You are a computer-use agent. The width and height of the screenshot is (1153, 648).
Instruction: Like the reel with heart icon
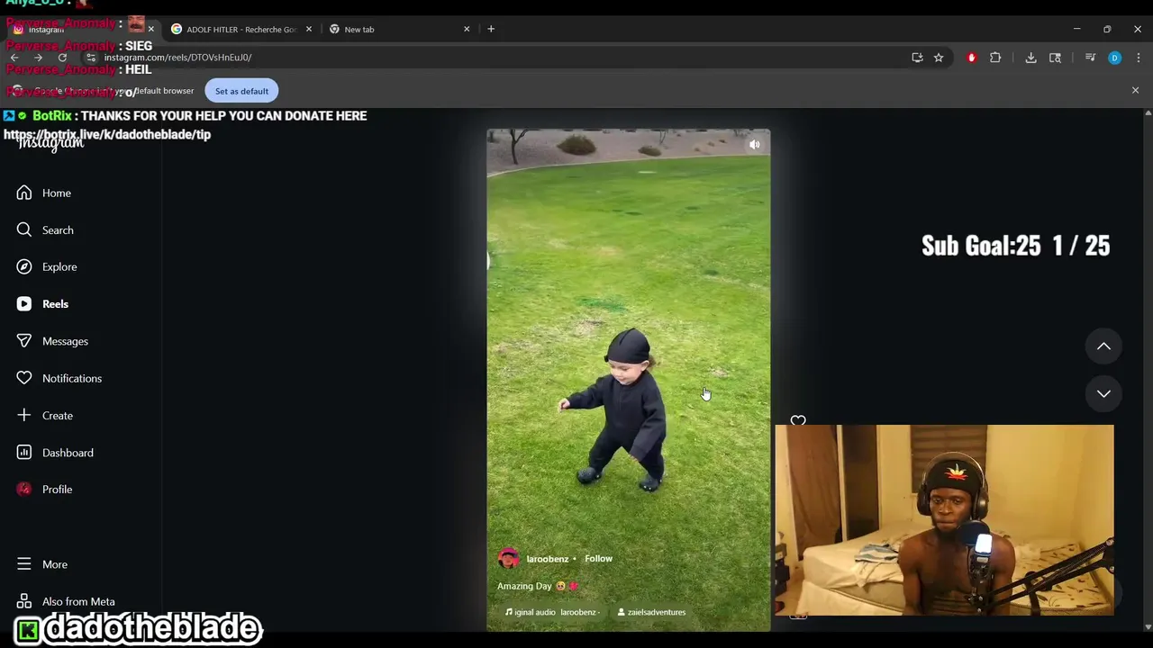point(798,421)
